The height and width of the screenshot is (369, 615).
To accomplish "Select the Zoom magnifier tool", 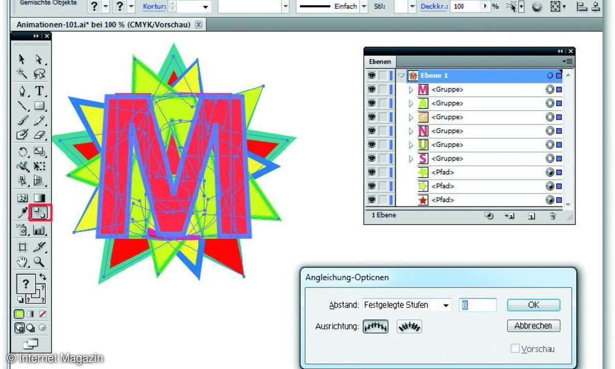I will (39, 262).
